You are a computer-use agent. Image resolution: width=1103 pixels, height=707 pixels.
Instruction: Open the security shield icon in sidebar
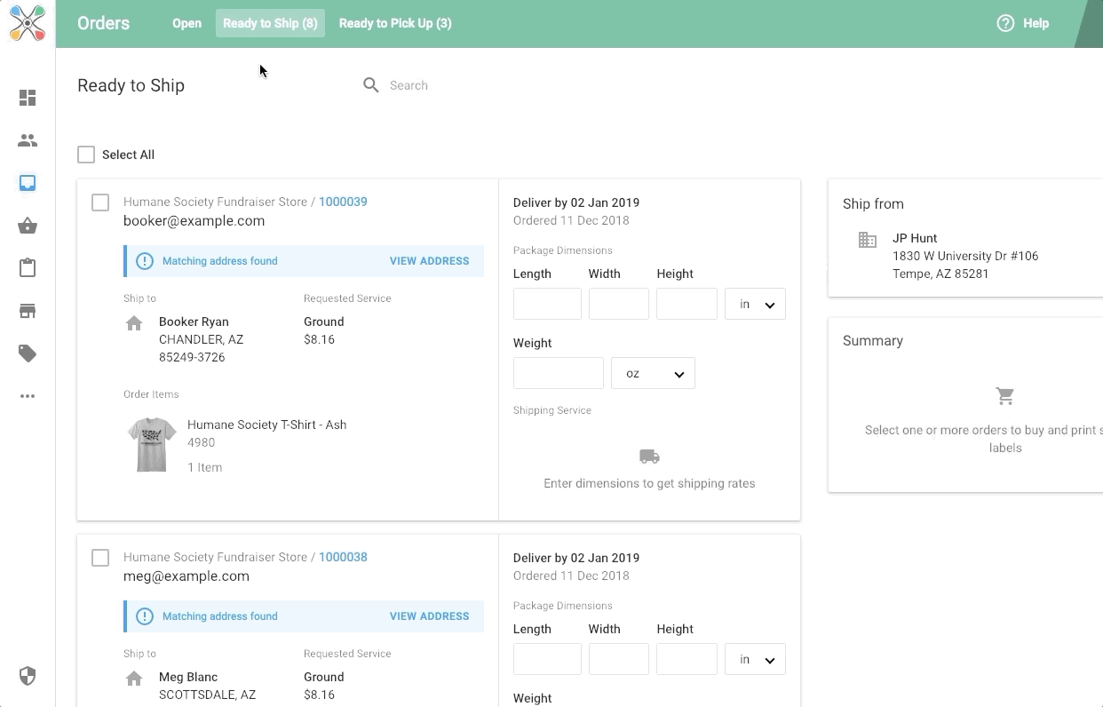click(x=28, y=677)
